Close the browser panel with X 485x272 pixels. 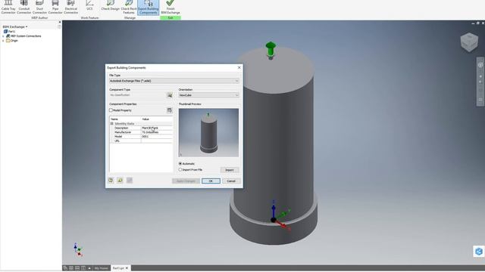[60, 22]
